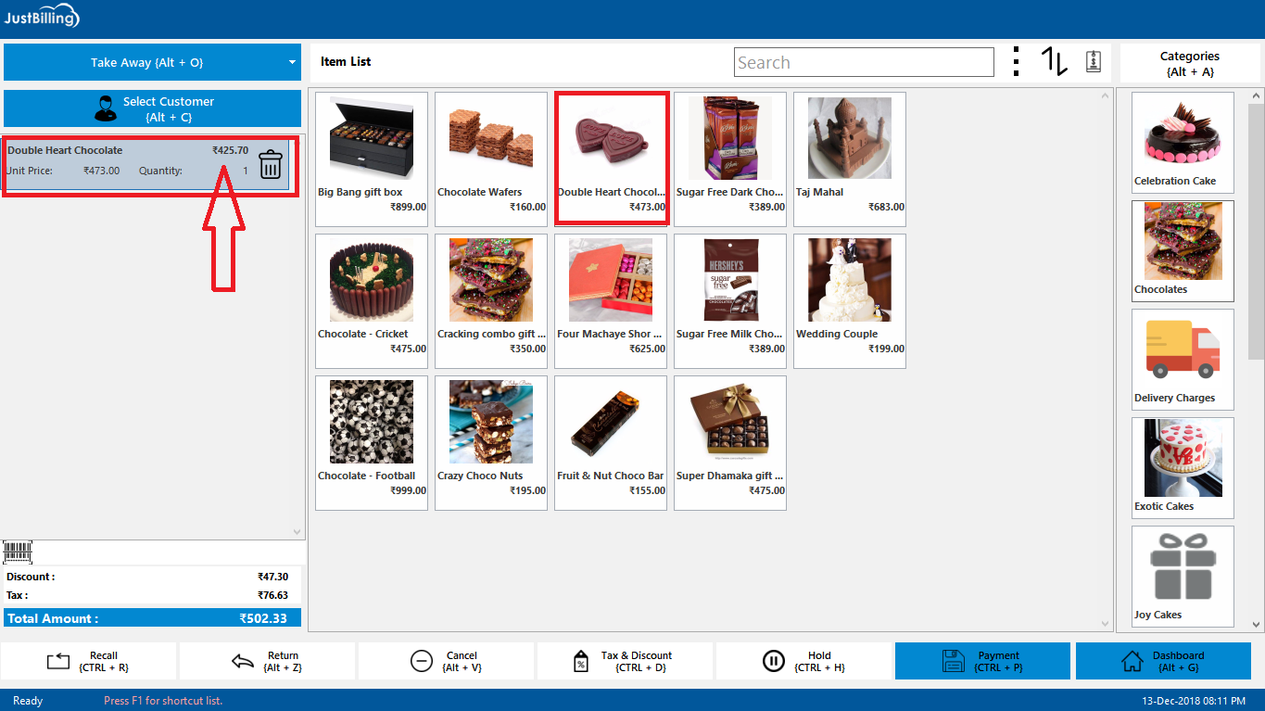Viewport: 1265px width, 711px height.
Task: Click Select Customer button
Action: click(x=153, y=108)
